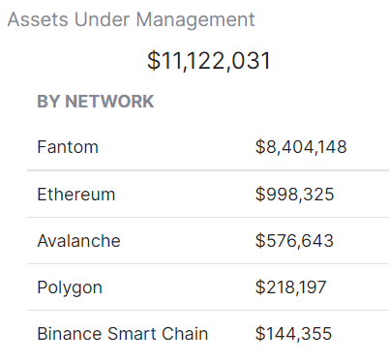Click the word Chain in Binance row

pyautogui.click(x=185, y=334)
